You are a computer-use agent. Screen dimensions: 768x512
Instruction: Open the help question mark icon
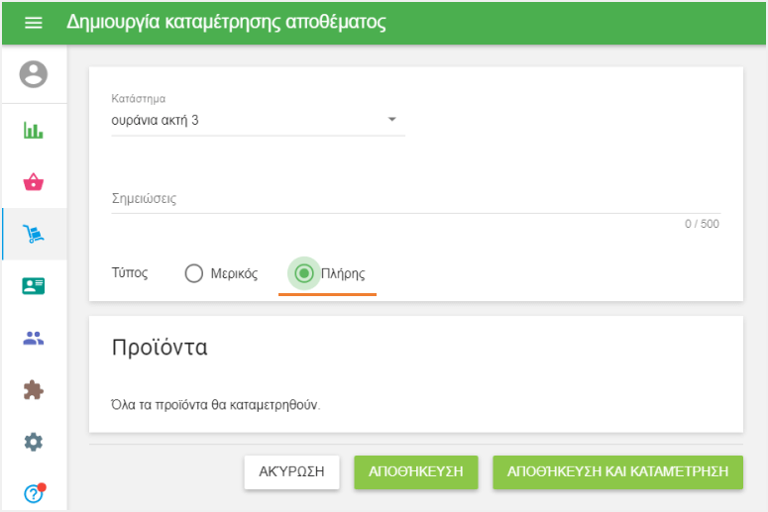pyautogui.click(x=35, y=493)
